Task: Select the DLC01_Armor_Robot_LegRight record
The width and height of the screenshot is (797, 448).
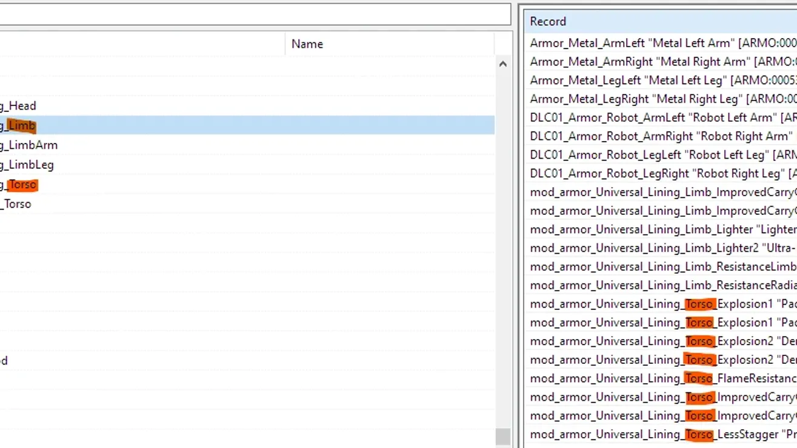Action: [x=661, y=174]
